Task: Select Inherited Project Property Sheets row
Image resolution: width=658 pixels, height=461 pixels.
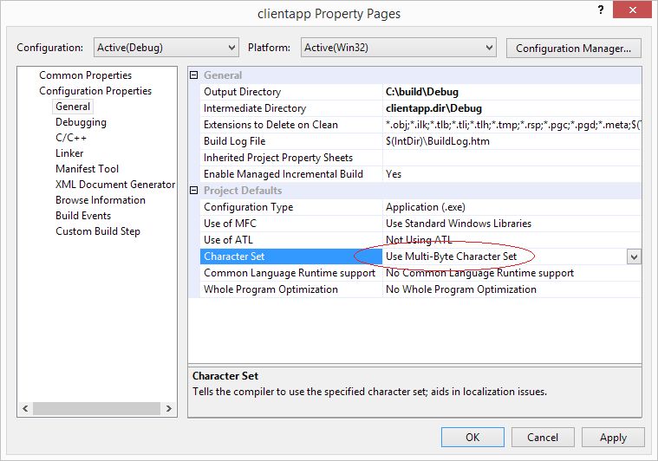Action: tap(291, 158)
